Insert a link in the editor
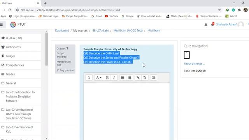The height and width of the screenshot is (140, 249). (138, 78)
